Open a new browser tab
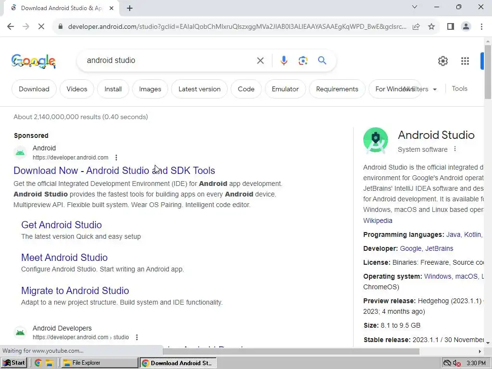The width and height of the screenshot is (492, 369). [x=130, y=8]
